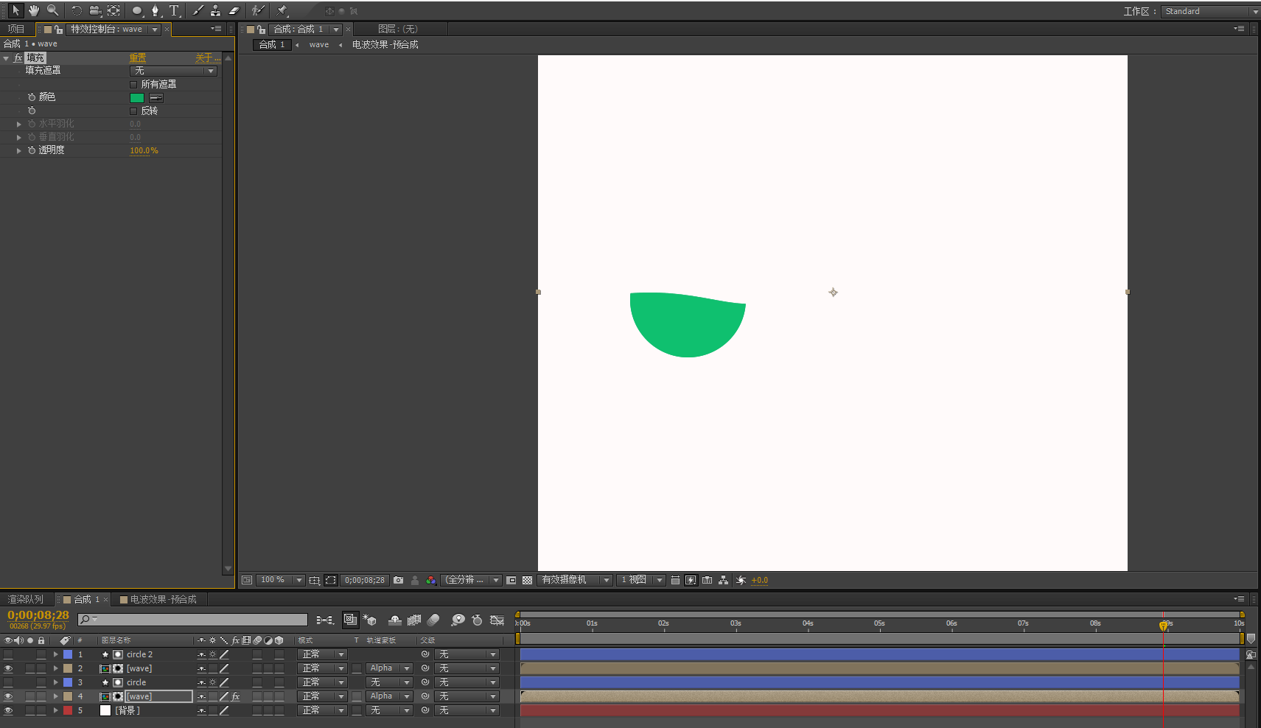Toggle visibility of layer 2 wave
The height and width of the screenshot is (728, 1261).
coord(8,668)
